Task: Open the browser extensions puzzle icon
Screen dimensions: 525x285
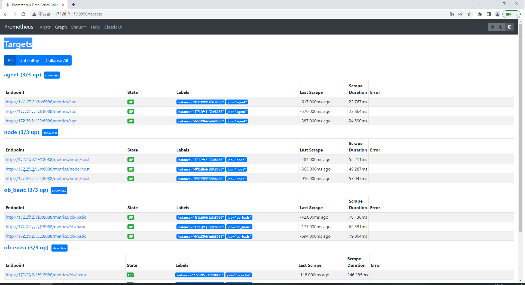Action: (x=480, y=14)
